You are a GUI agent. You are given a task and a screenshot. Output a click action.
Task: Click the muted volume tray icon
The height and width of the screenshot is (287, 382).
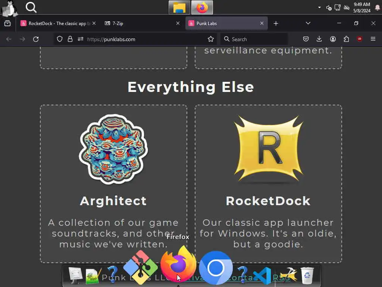click(329, 8)
